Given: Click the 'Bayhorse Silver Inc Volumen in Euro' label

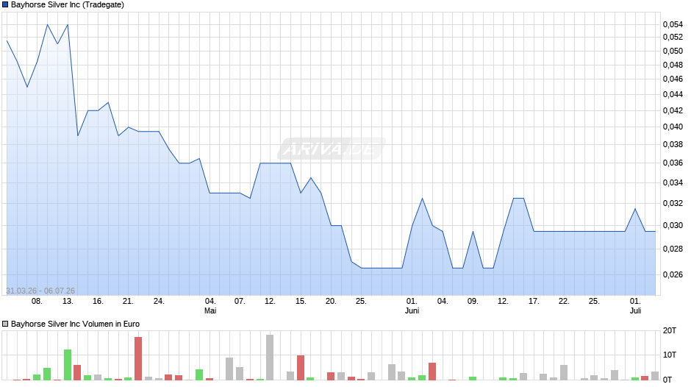Looking at the screenshot, I should coord(76,324).
